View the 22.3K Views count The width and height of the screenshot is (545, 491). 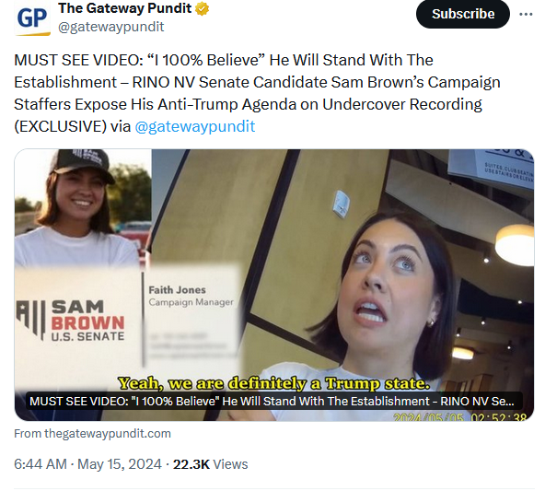click(210, 464)
